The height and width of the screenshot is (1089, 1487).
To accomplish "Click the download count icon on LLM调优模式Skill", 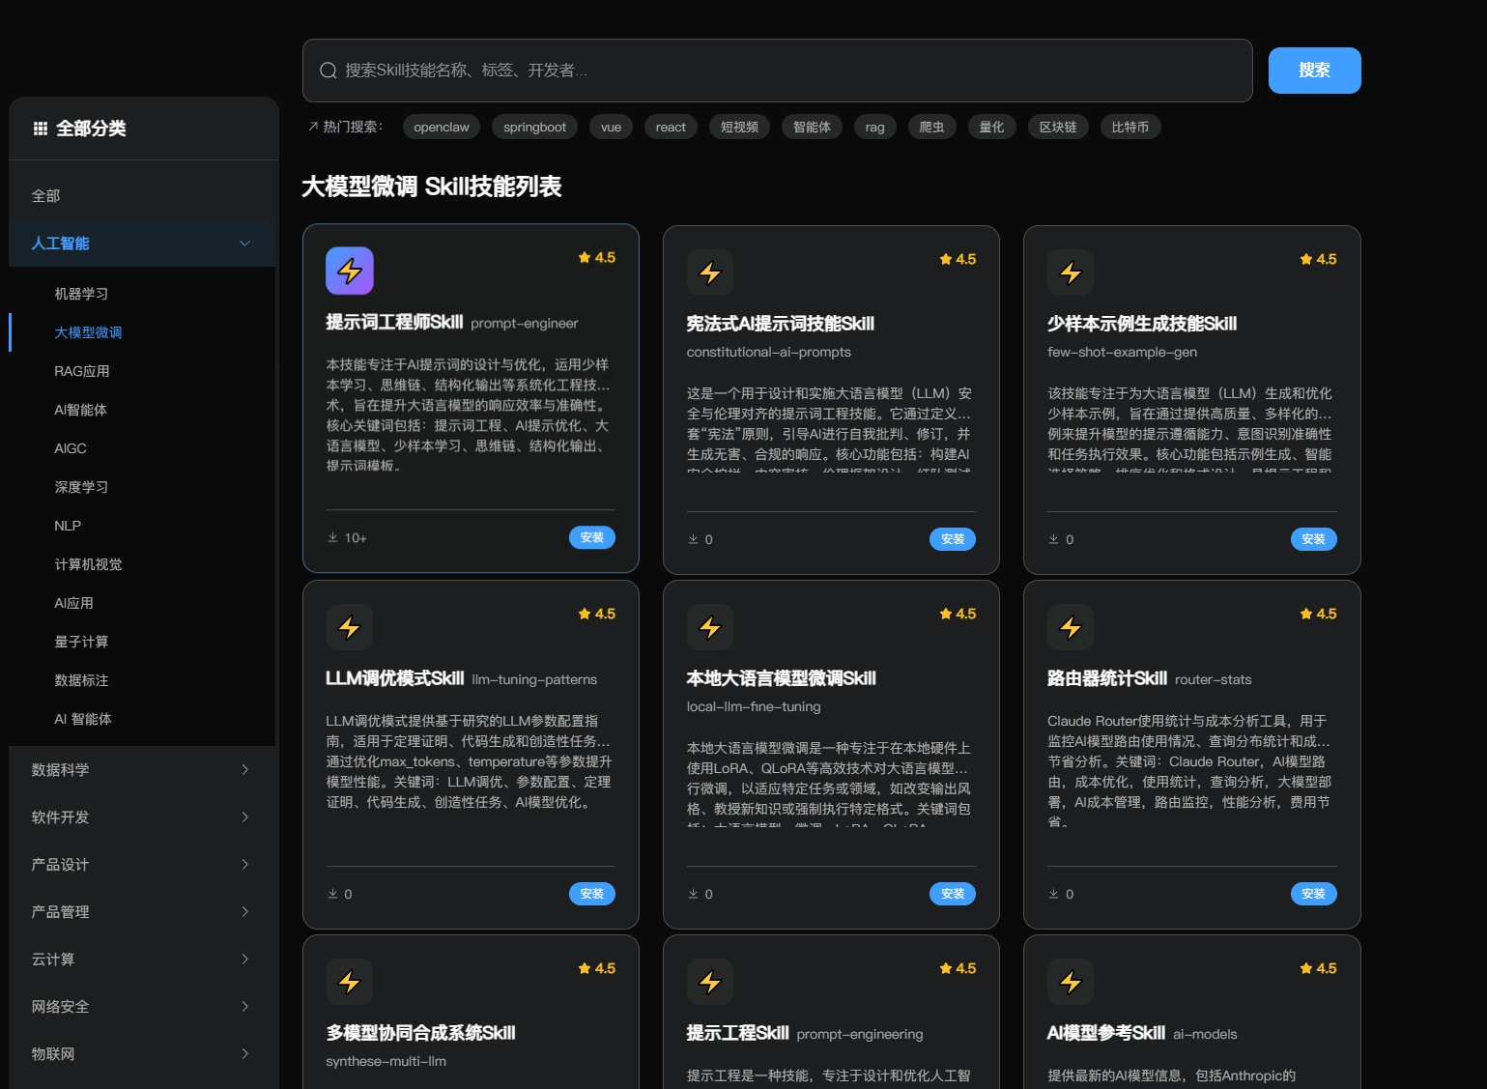I will coord(331,894).
